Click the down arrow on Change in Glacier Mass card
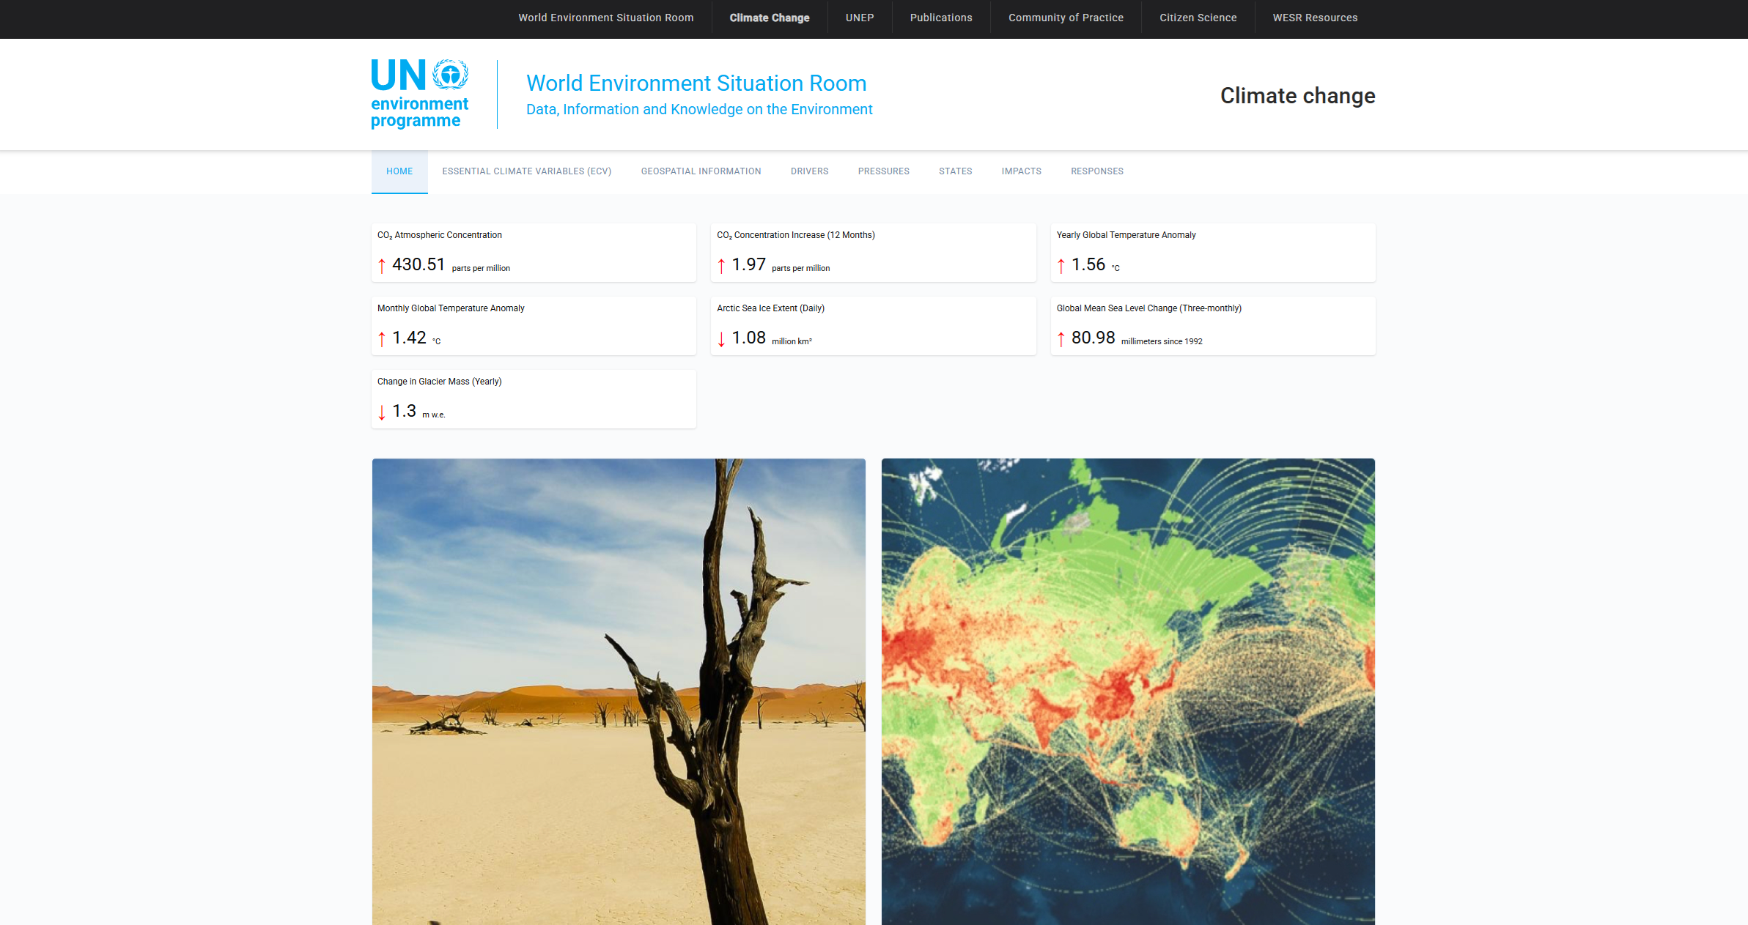Image resolution: width=1748 pixels, height=925 pixels. (382, 412)
